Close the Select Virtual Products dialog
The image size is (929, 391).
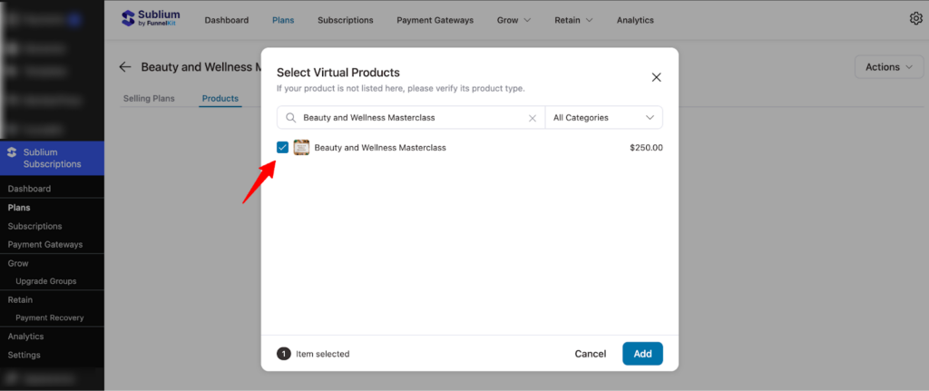(657, 77)
